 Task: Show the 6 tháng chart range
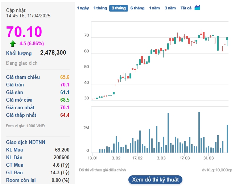[137, 8]
